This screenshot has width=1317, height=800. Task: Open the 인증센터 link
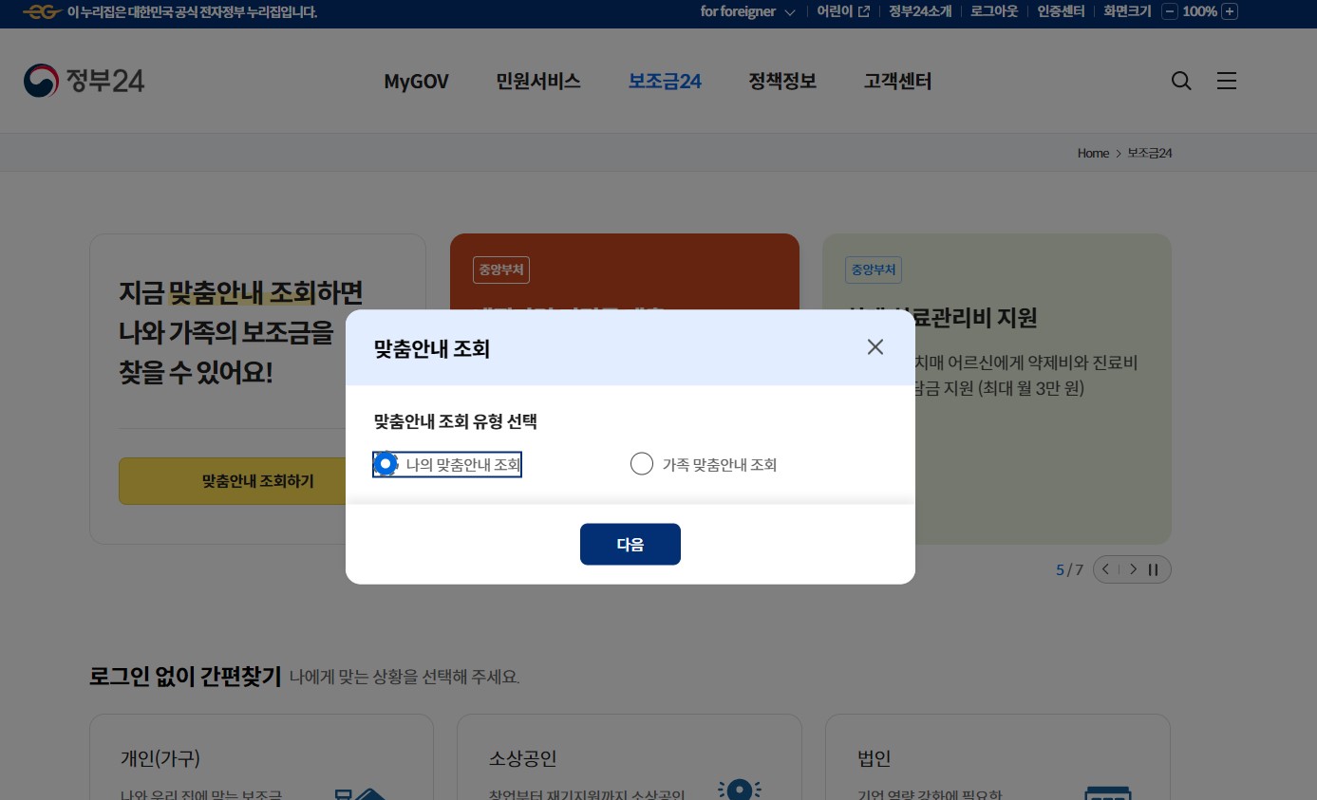(1061, 11)
